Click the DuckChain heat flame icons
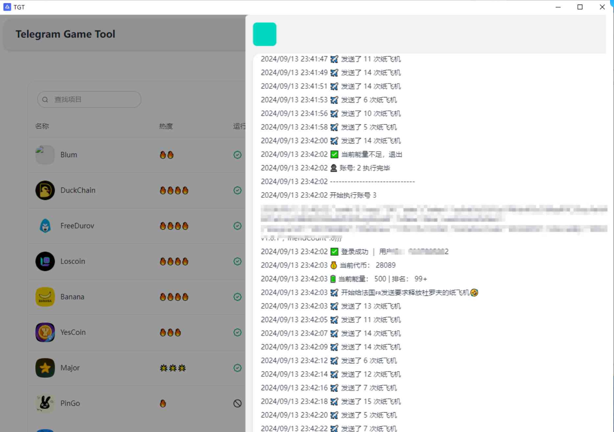614x432 pixels. coord(174,190)
